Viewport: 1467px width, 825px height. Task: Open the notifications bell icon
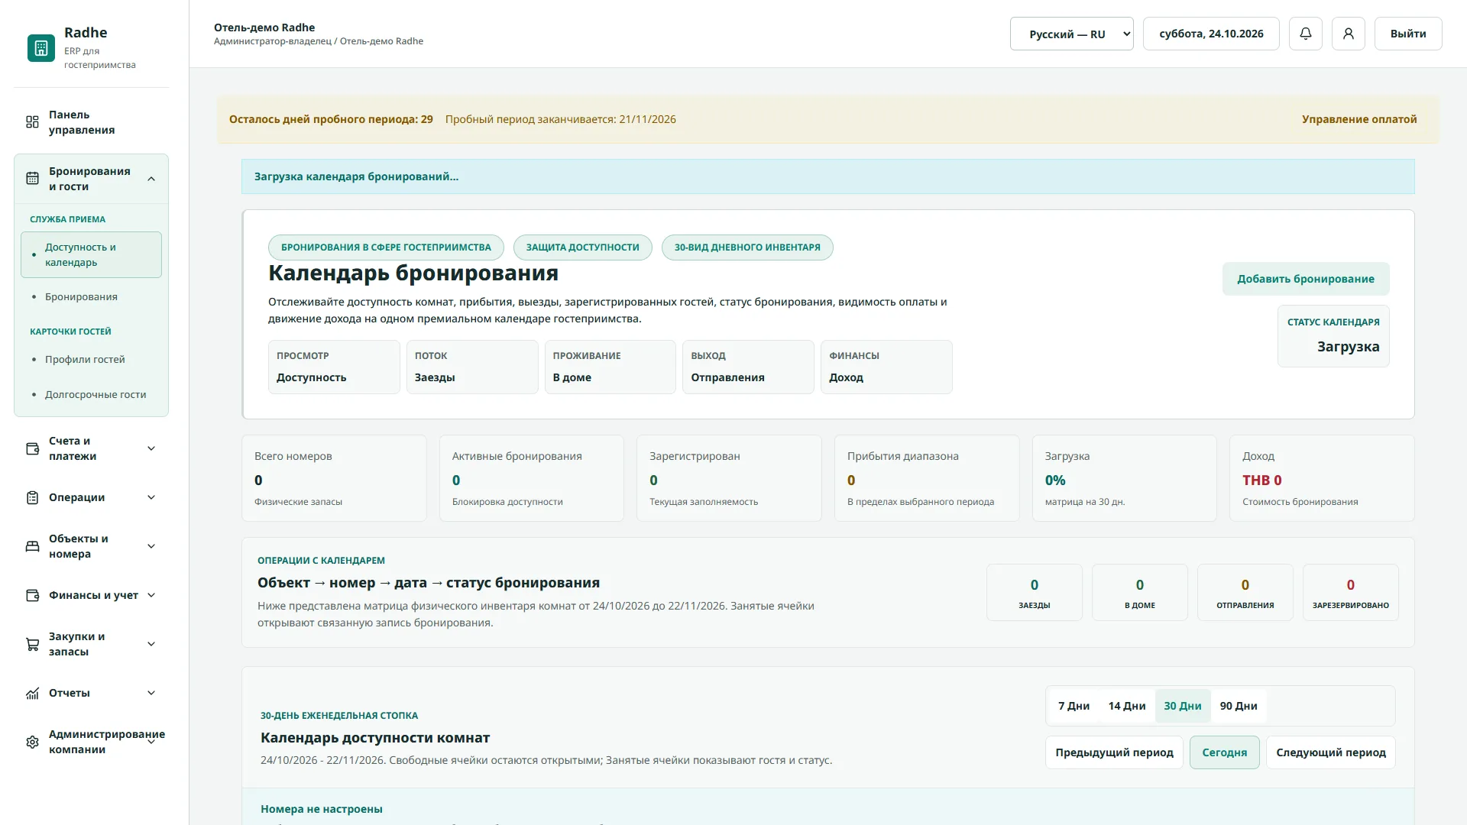(x=1306, y=34)
